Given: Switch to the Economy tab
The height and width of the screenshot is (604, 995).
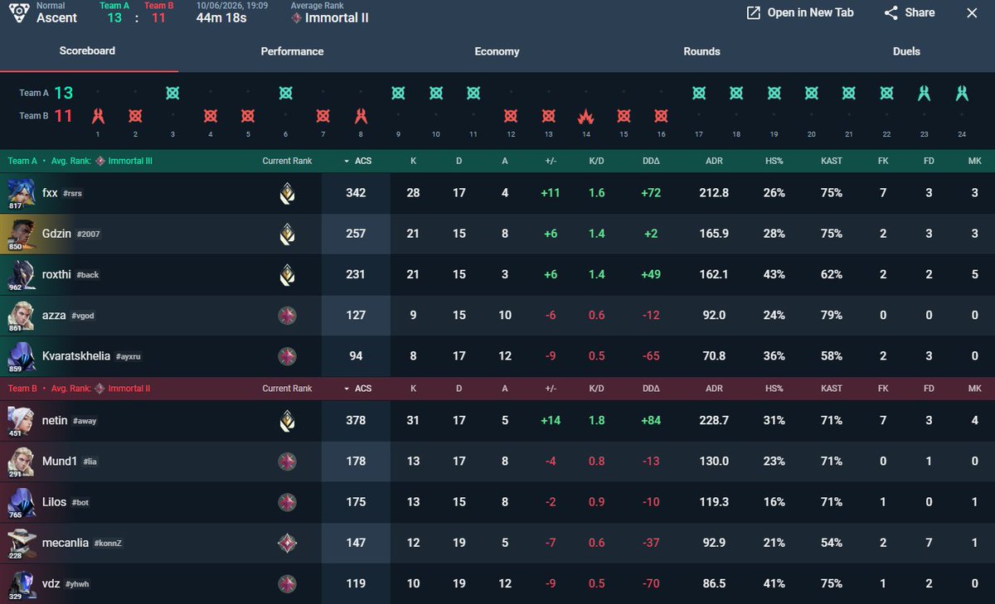Looking at the screenshot, I should point(497,51).
